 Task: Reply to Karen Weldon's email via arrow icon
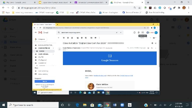pos(152,48)
